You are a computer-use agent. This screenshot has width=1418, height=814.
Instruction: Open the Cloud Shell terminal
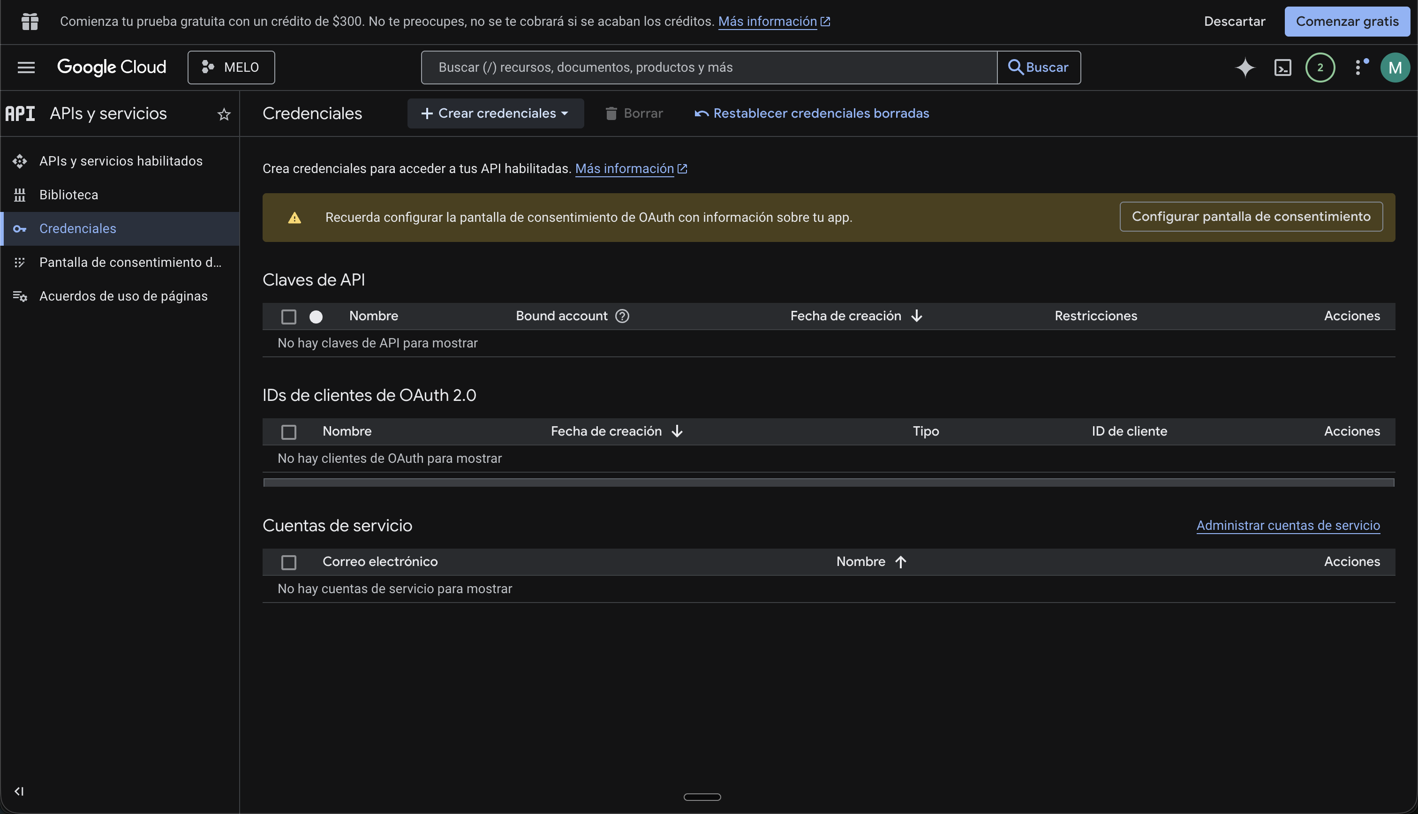[x=1283, y=67]
